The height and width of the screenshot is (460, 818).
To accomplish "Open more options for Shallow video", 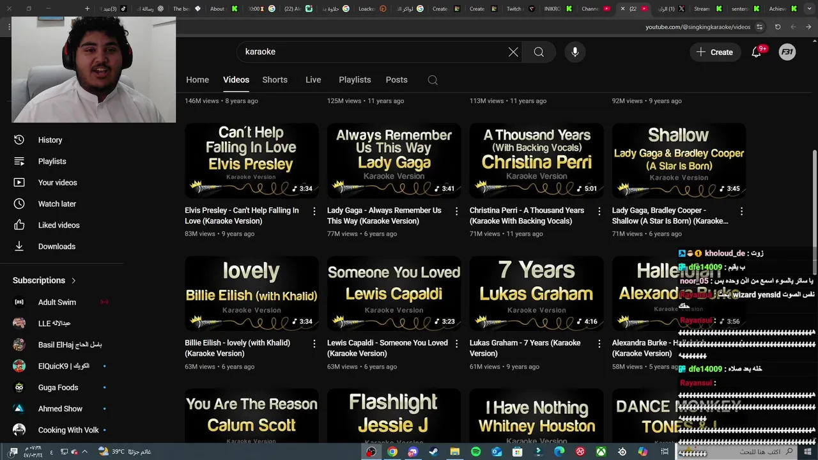I will pyautogui.click(x=741, y=211).
